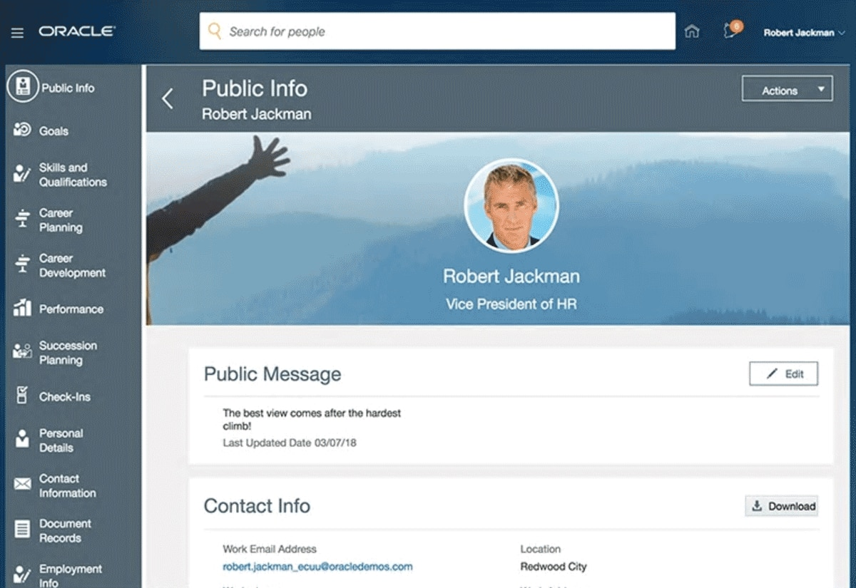856x588 pixels.
Task: Click the Performance chart icon
Action: (x=22, y=309)
